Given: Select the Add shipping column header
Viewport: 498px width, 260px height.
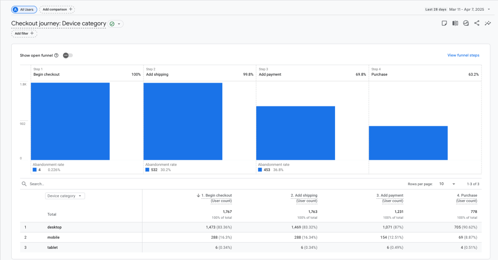Looking at the screenshot, I should click(x=304, y=195).
